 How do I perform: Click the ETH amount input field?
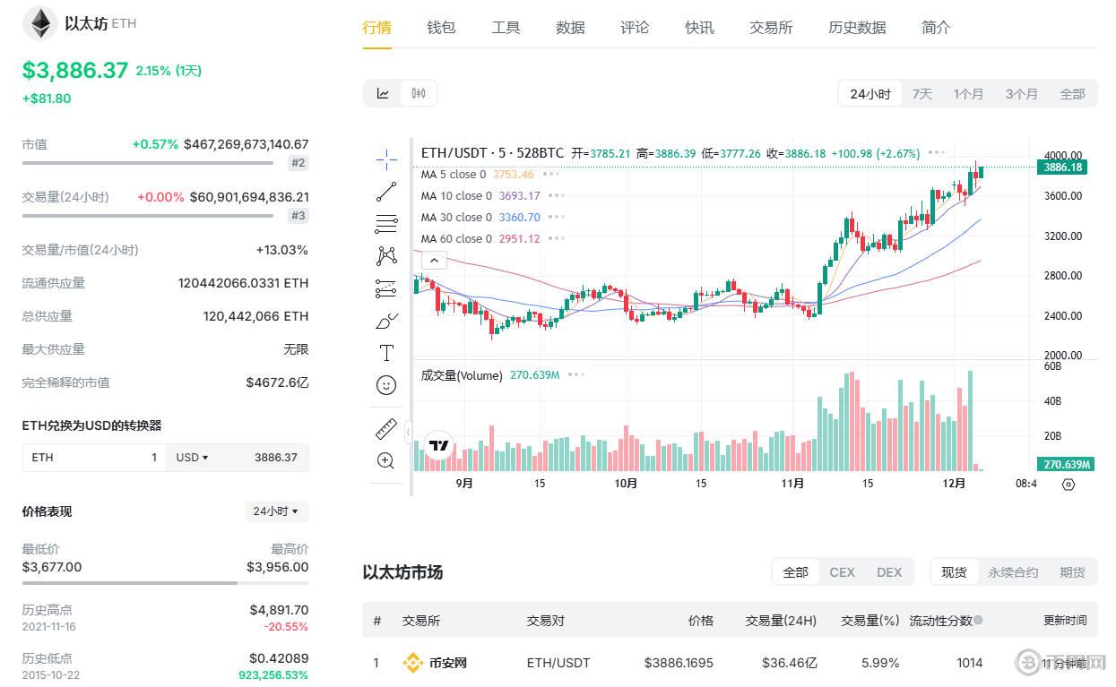pos(94,458)
